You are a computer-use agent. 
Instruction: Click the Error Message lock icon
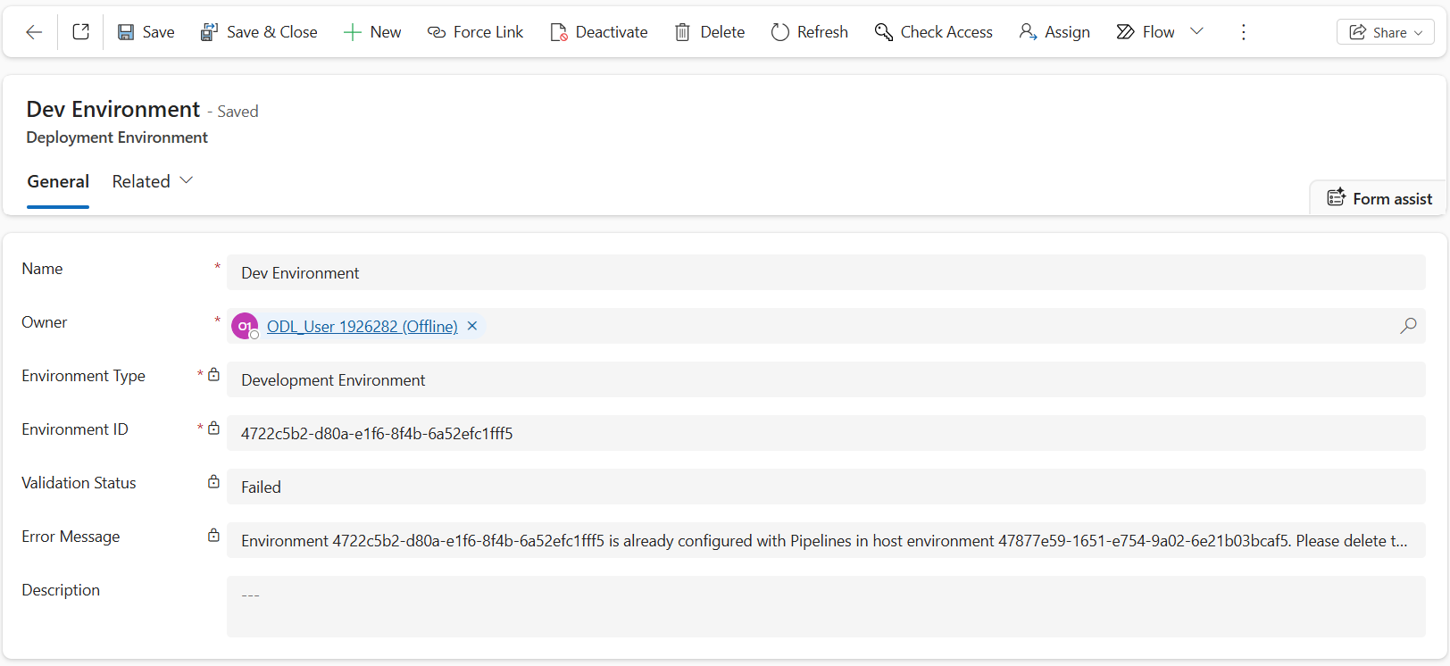[x=213, y=536]
